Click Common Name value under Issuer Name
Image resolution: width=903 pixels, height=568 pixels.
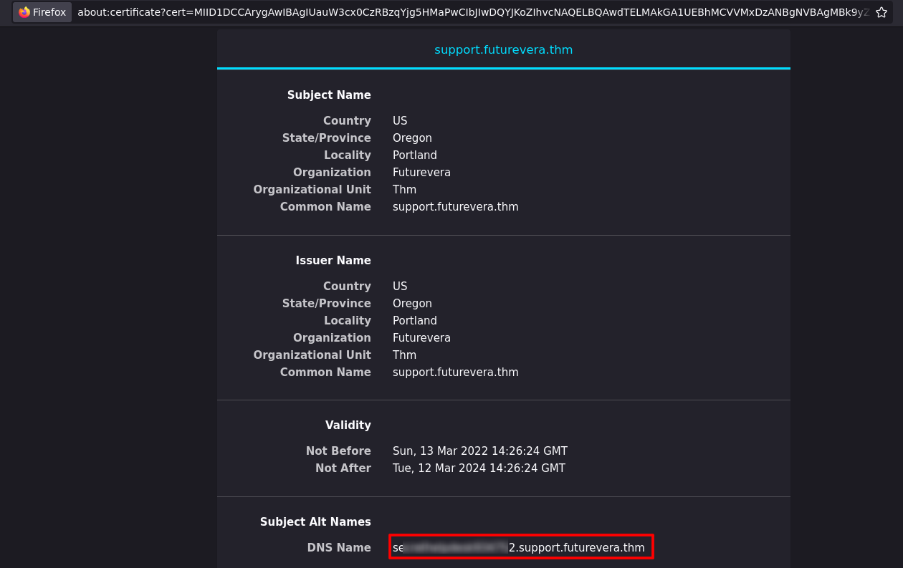[455, 372]
